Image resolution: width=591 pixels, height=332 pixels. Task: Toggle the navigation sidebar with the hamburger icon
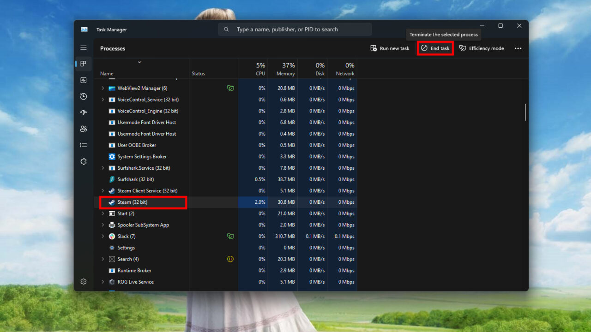pos(84,47)
